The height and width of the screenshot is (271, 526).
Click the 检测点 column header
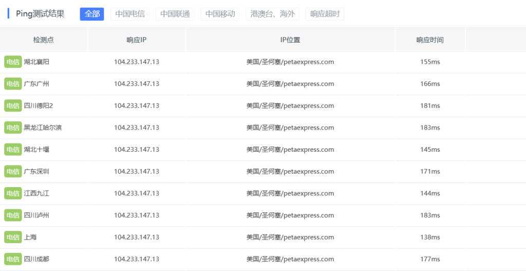pyautogui.click(x=44, y=40)
